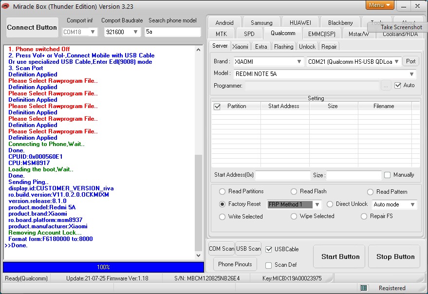Click the Programmer path field
This screenshot has height=294, width=428.
click(x=312, y=86)
